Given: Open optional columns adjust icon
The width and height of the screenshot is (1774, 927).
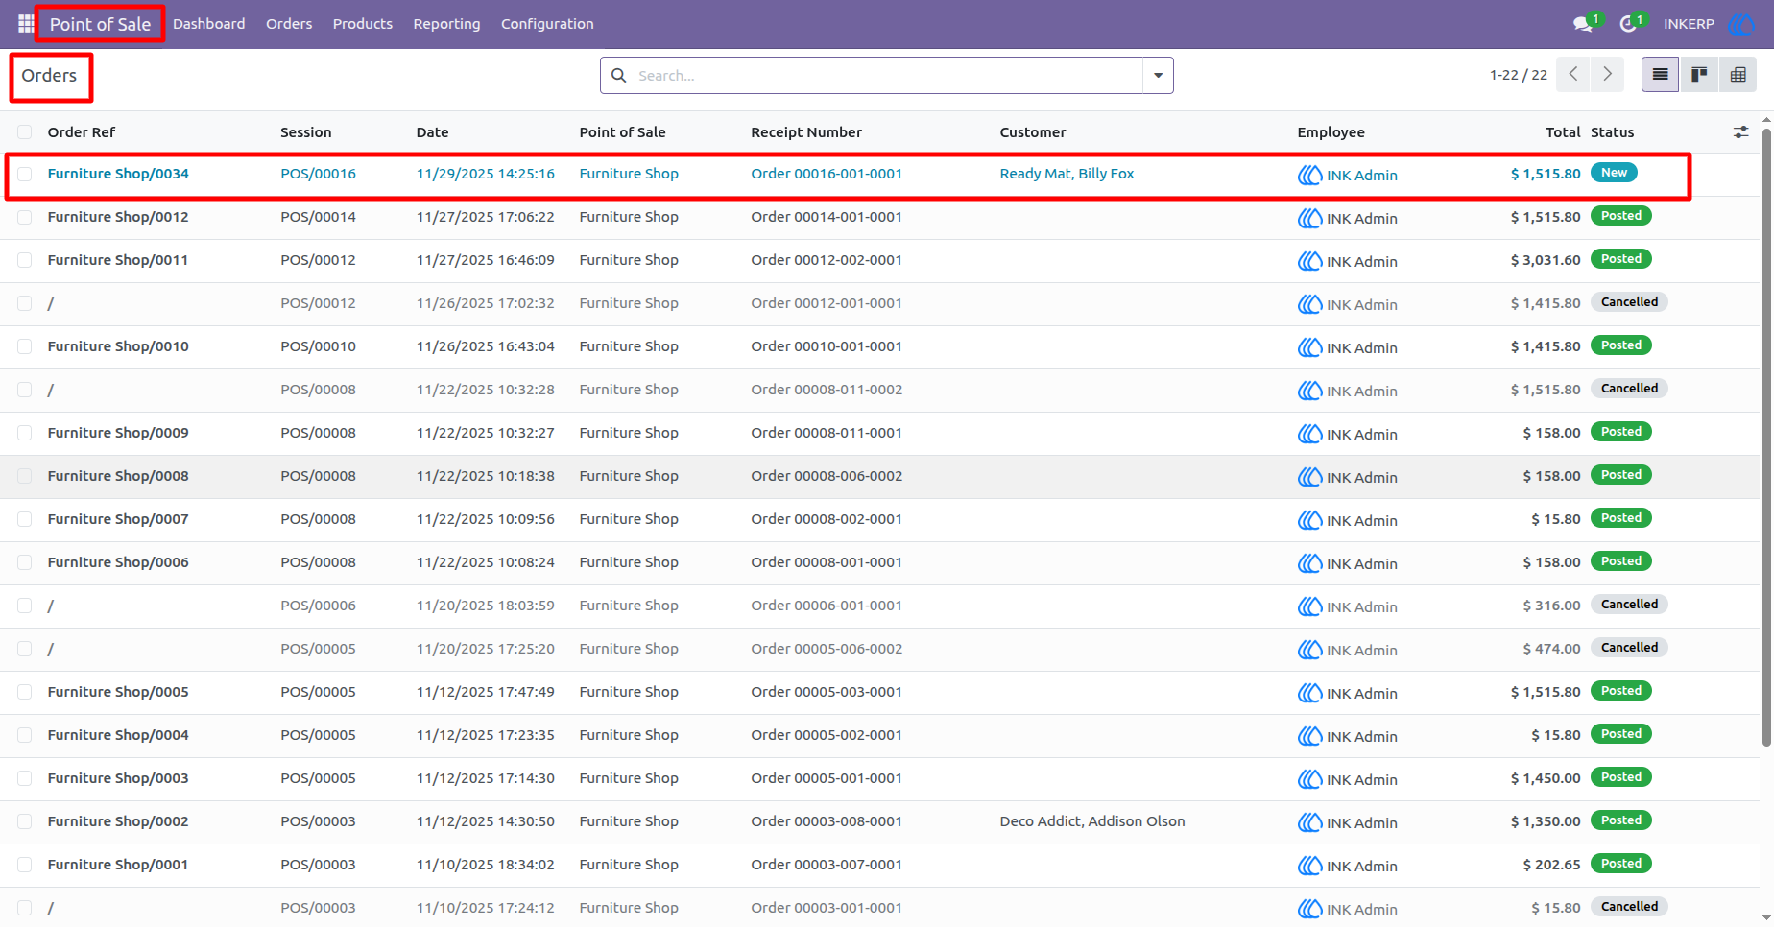Looking at the screenshot, I should click(x=1740, y=132).
